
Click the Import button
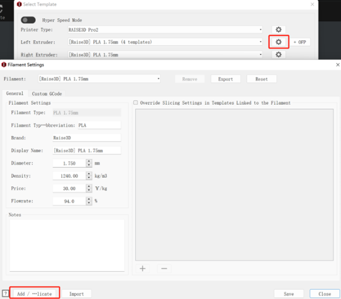(76, 294)
